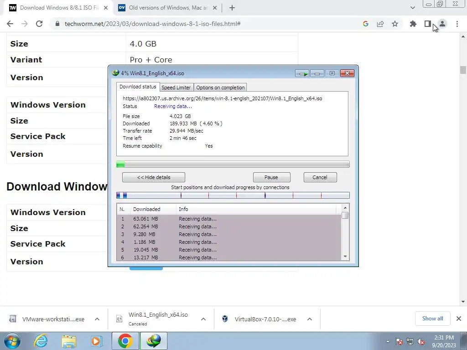This screenshot has height=350, width=467.
Task: Launch Internet Explorer from taskbar
Action: coord(41,341)
